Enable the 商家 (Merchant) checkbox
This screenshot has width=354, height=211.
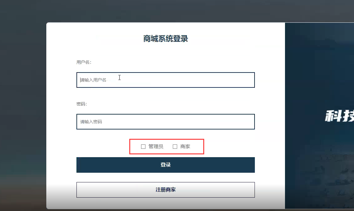(175, 146)
